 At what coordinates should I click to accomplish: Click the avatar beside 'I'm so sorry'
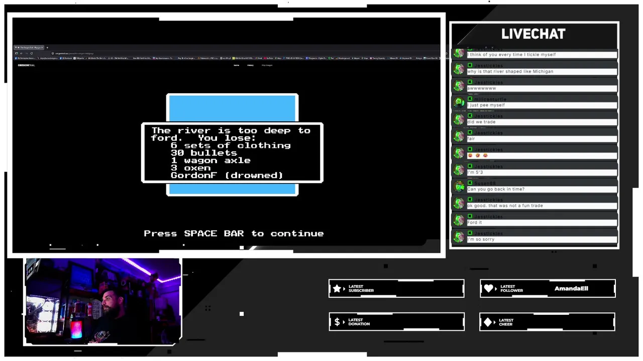[x=459, y=237]
